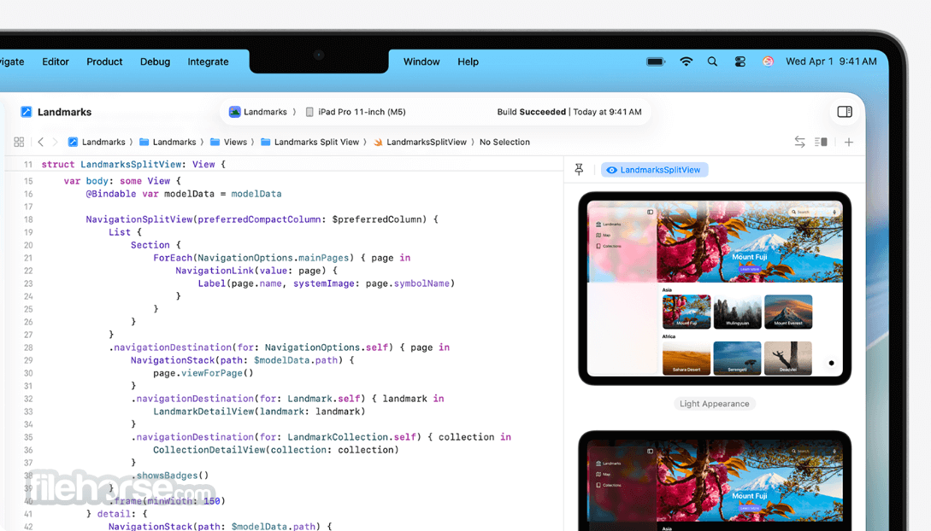This screenshot has height=531, width=931.
Task: Click the Mount Fuji thumbnail under Asia
Action: 686,312
